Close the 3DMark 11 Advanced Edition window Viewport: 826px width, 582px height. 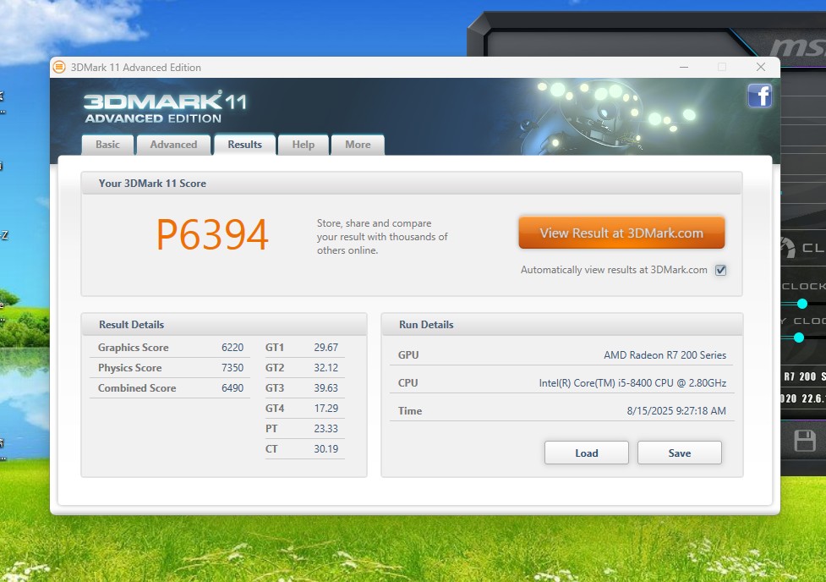[x=761, y=67]
